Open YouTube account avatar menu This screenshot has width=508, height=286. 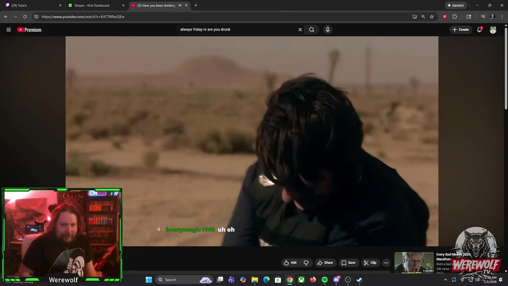493,30
